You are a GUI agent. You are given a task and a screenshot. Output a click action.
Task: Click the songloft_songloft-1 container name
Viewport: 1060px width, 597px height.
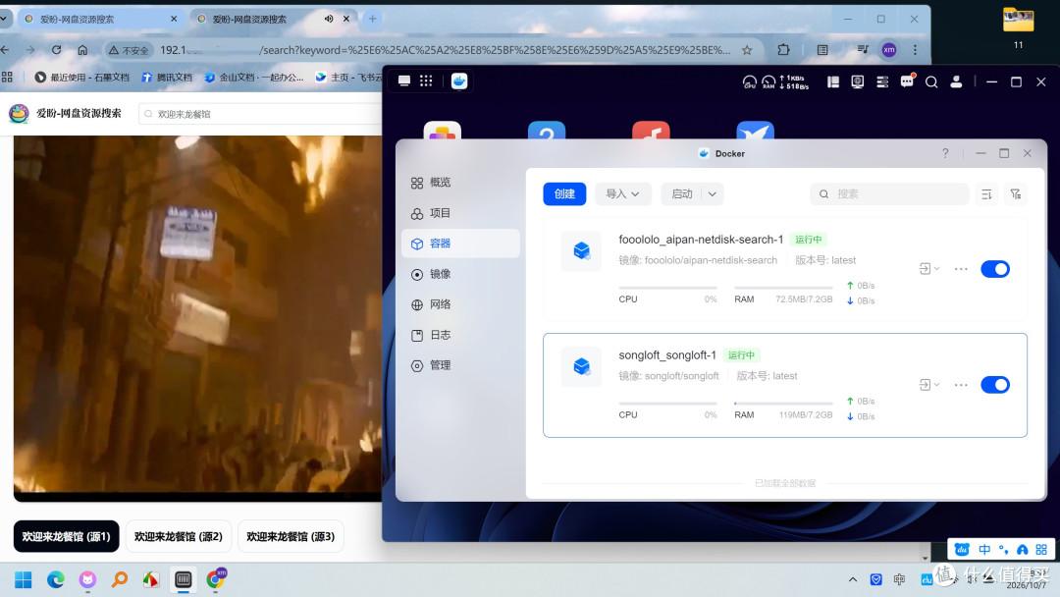click(x=666, y=354)
